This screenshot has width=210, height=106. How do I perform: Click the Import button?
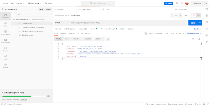pos(48,9)
